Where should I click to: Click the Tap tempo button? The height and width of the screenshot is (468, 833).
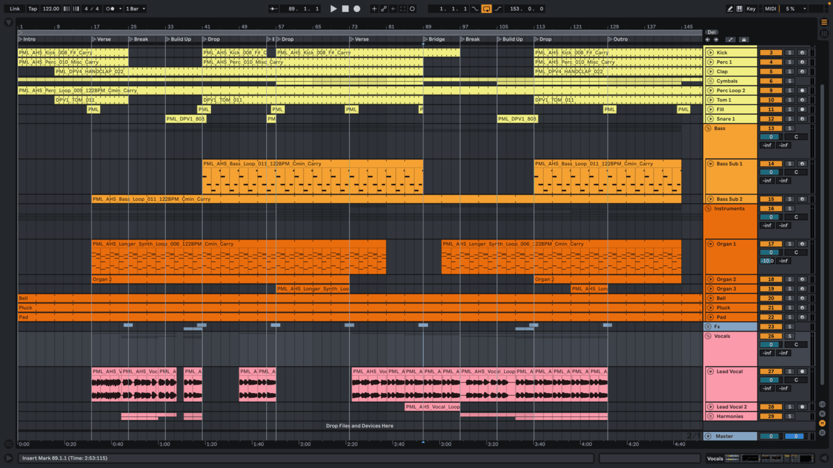32,9
